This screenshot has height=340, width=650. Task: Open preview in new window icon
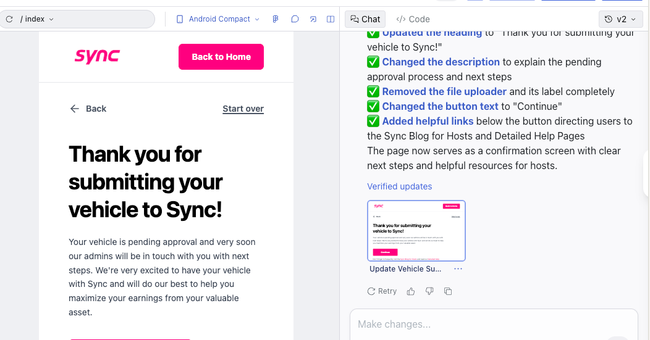tap(313, 19)
